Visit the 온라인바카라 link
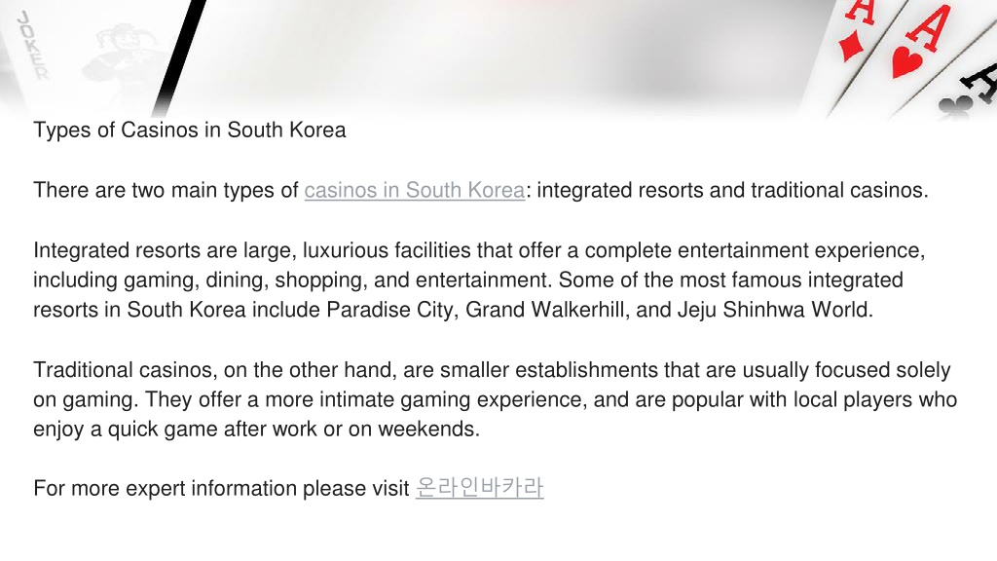Image resolution: width=997 pixels, height=561 pixels. (x=479, y=488)
